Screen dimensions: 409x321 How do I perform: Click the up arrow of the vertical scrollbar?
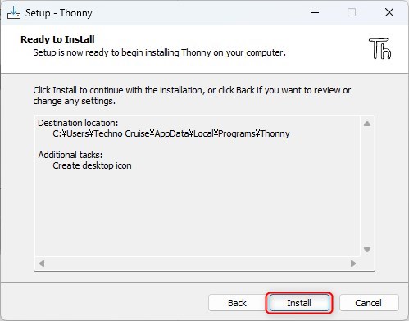coord(367,124)
